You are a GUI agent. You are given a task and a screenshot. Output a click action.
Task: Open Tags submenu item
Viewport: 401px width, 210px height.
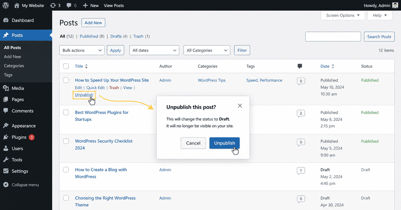(8, 75)
